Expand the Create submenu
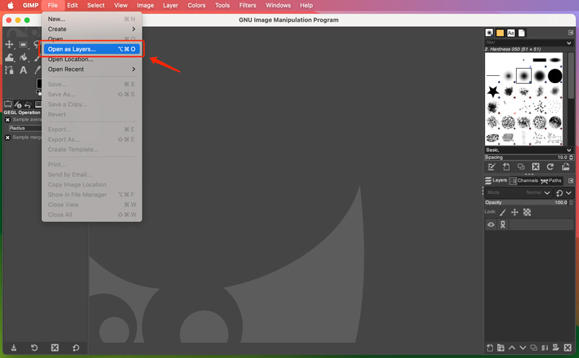 click(92, 29)
